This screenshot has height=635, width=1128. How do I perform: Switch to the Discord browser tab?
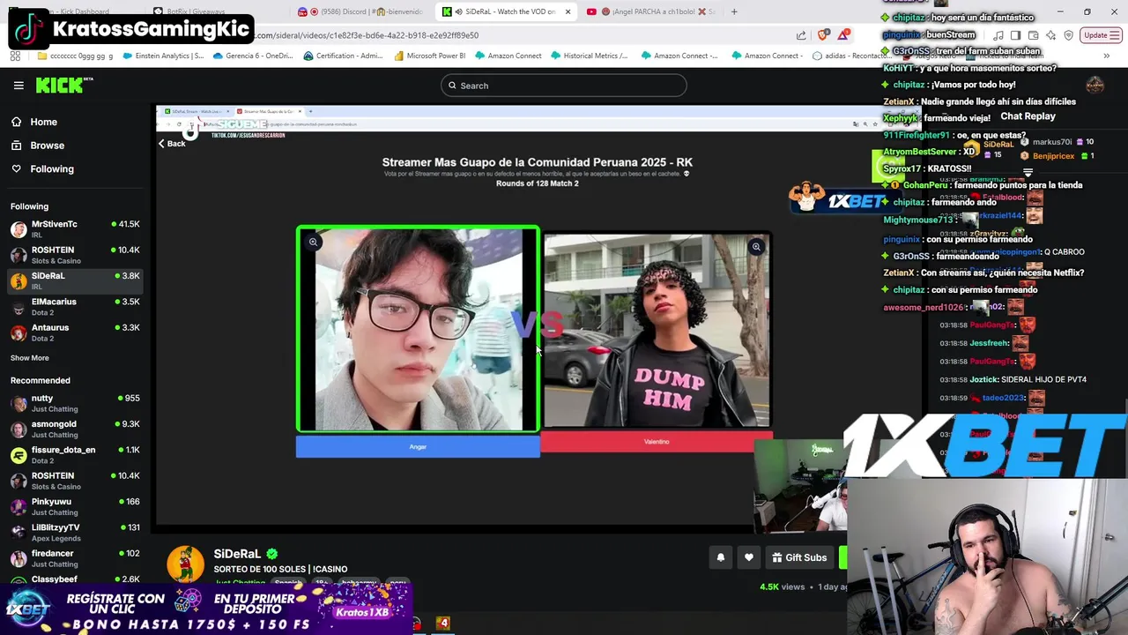[360, 11]
